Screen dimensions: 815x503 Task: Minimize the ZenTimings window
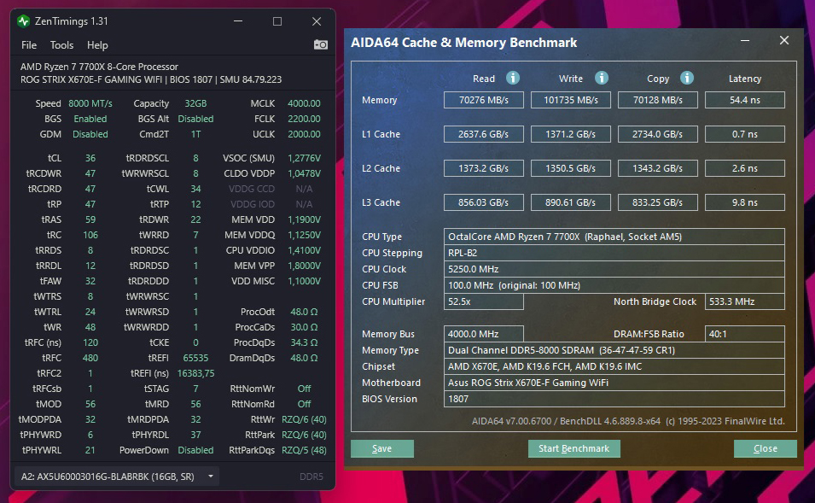pyautogui.click(x=238, y=21)
